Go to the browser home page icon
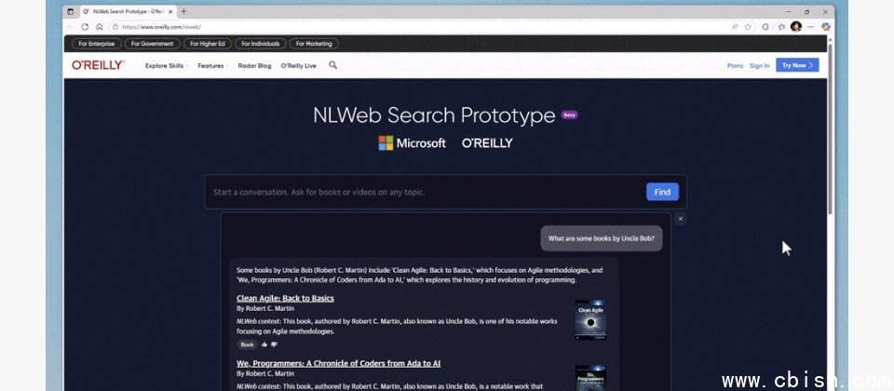Viewport: 894px width, 391px height. 100,27
